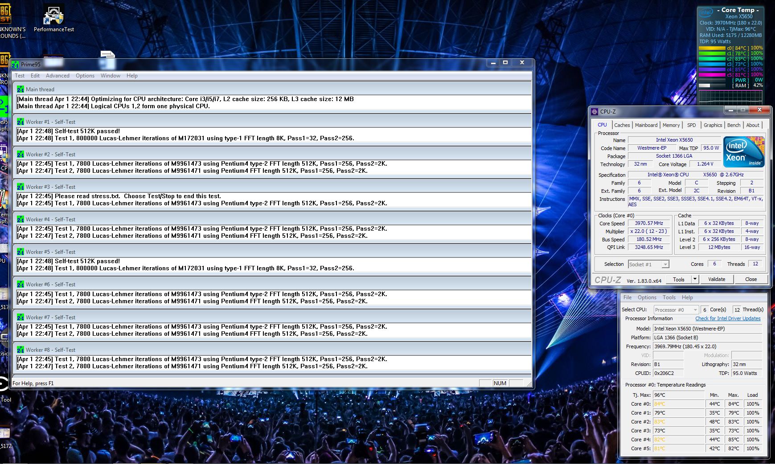Open Check for Intel Driver Updates link
The height and width of the screenshot is (464, 775).
(728, 318)
